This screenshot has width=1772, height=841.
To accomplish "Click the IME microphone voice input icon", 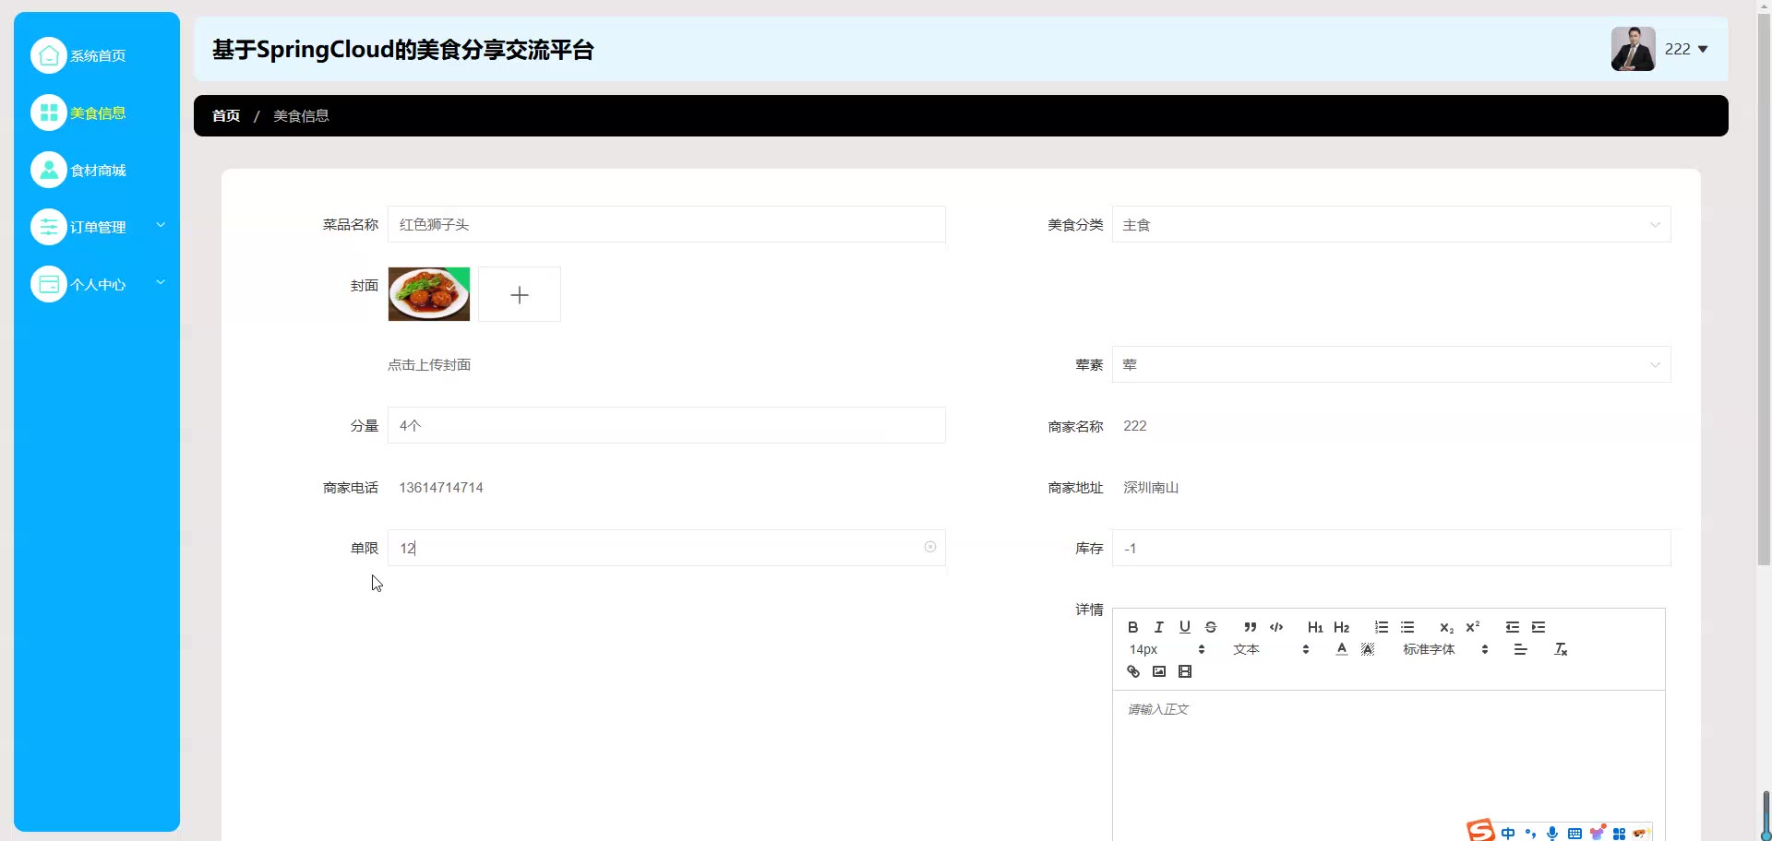I will click(x=1552, y=833).
